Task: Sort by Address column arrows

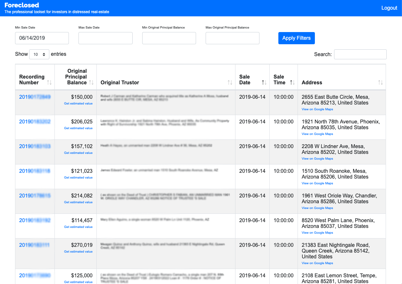Action: pos(380,82)
